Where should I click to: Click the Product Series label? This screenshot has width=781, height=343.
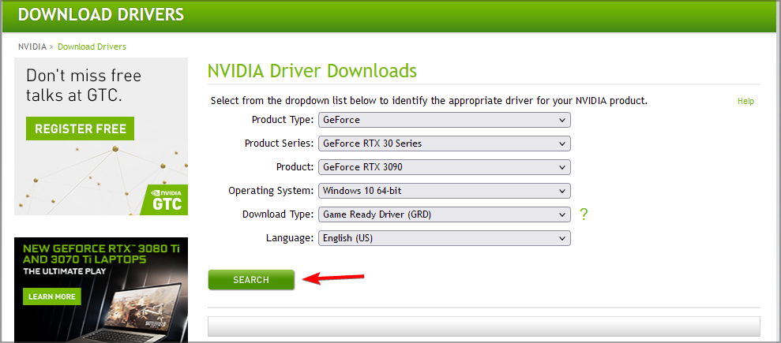click(x=279, y=144)
